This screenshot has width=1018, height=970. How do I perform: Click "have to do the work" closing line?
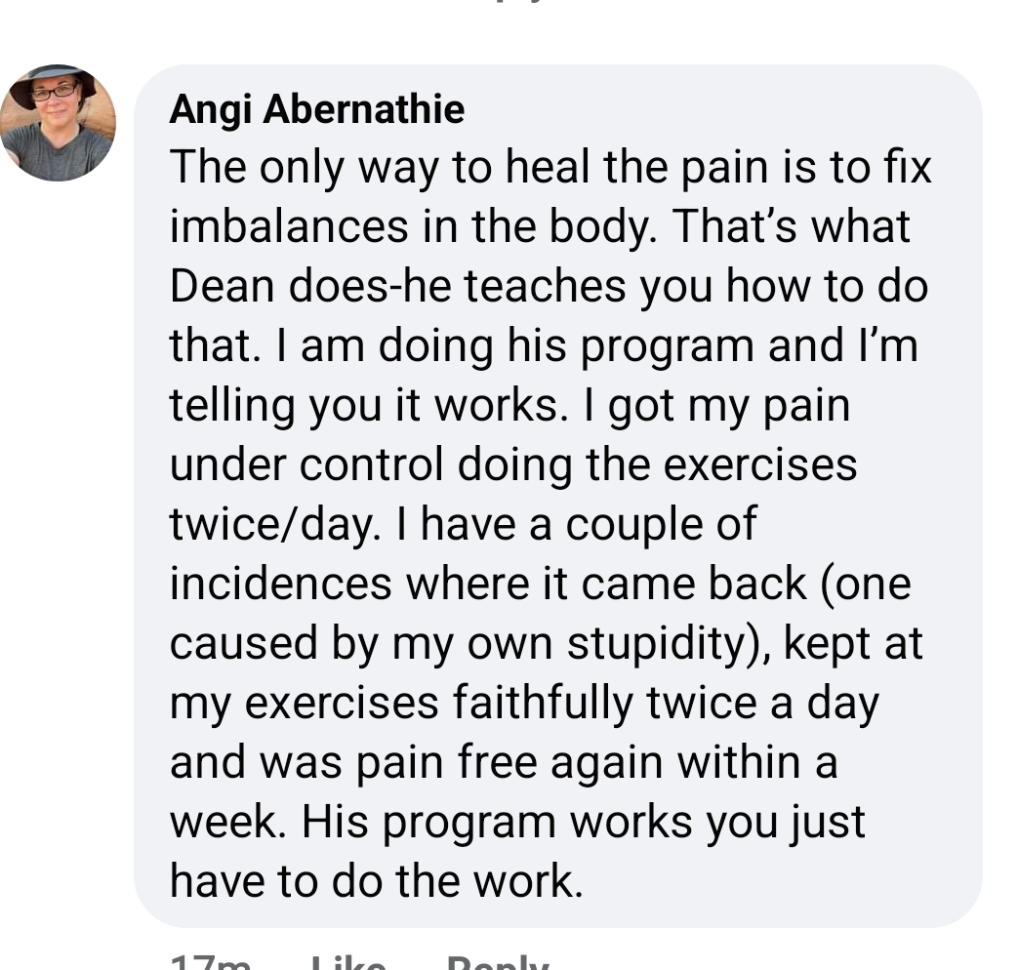tap(377, 882)
